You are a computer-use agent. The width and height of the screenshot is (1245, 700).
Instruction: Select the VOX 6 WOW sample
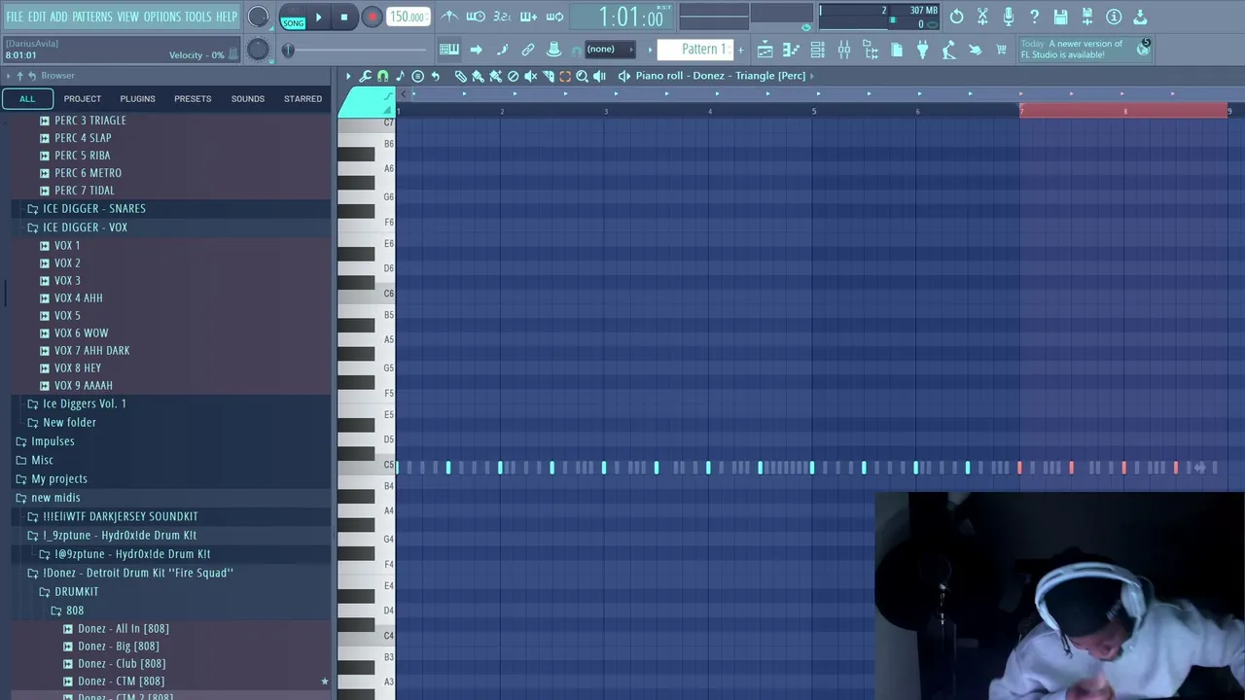point(81,333)
